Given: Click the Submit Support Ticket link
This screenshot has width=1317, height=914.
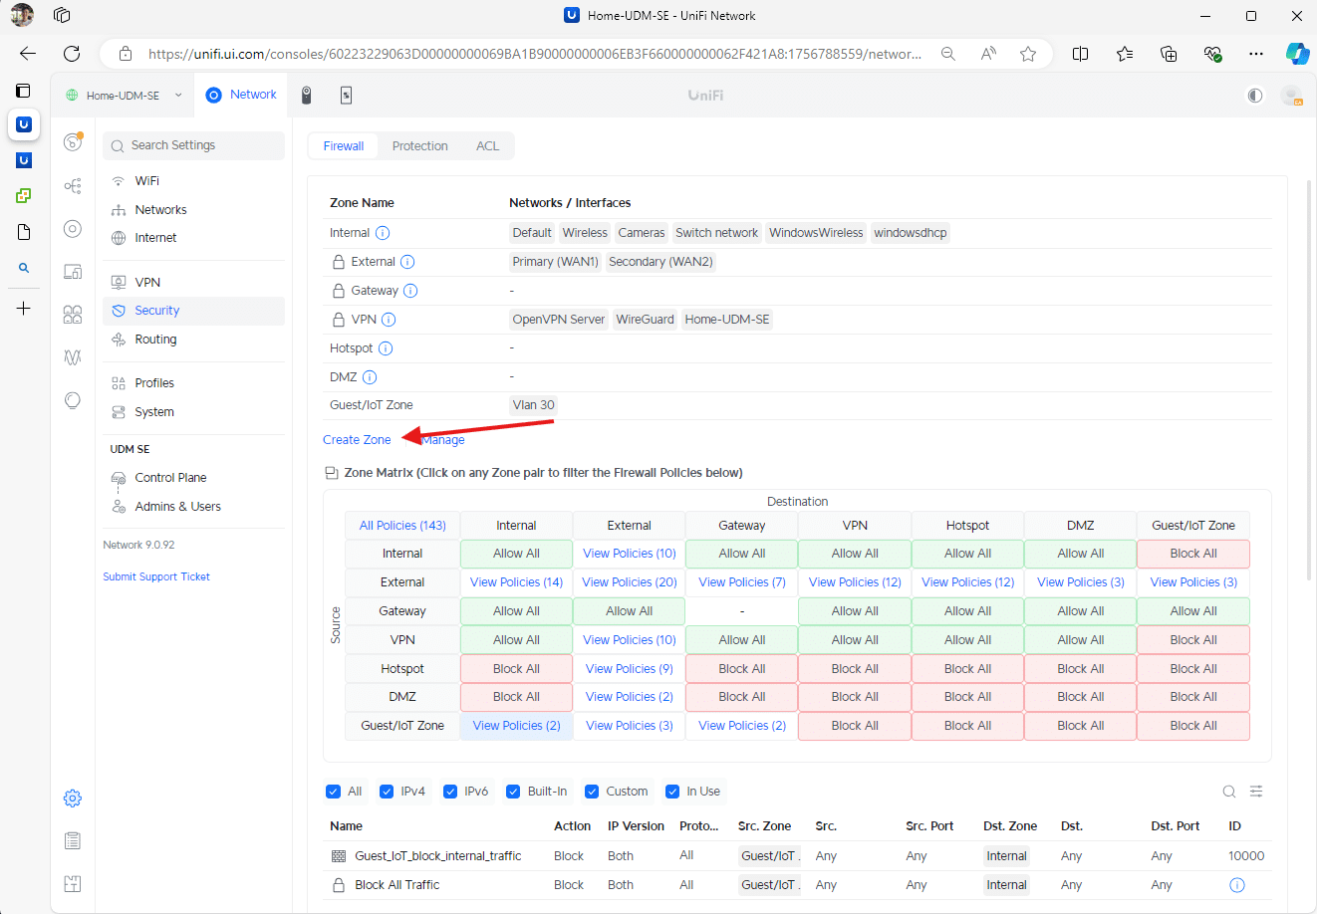Looking at the screenshot, I should 156,577.
